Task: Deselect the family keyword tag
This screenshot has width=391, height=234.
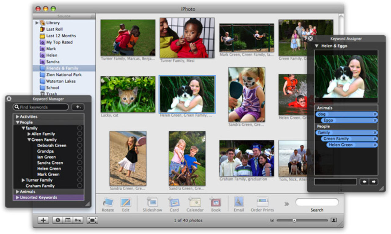Action: [375, 132]
